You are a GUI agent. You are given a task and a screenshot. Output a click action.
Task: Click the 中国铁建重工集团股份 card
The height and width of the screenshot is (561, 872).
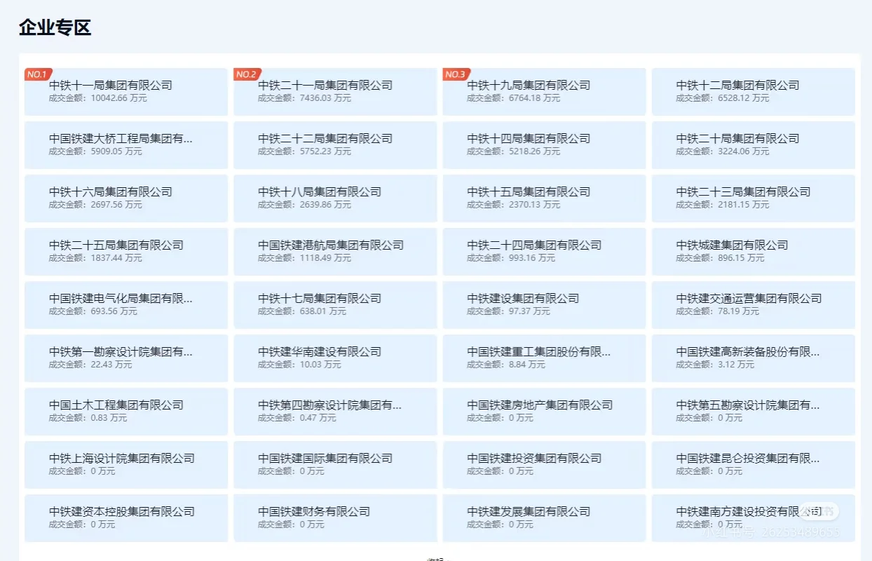(x=544, y=358)
